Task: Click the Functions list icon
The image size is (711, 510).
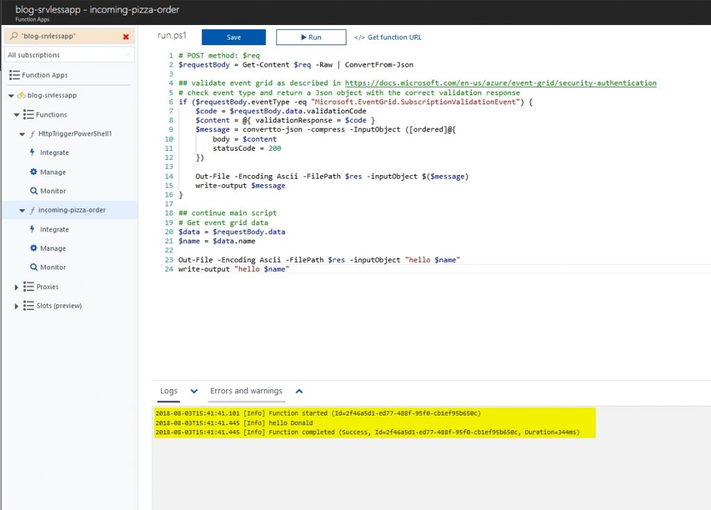Action: coord(28,115)
